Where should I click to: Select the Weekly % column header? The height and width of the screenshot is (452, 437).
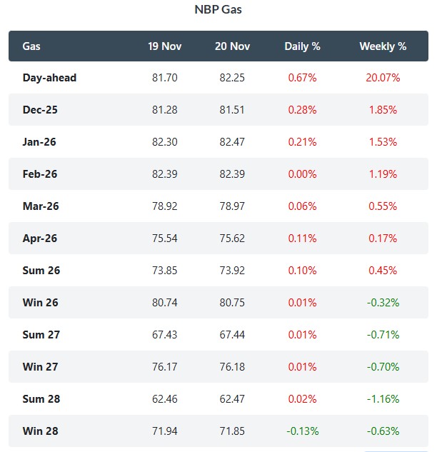click(x=383, y=46)
